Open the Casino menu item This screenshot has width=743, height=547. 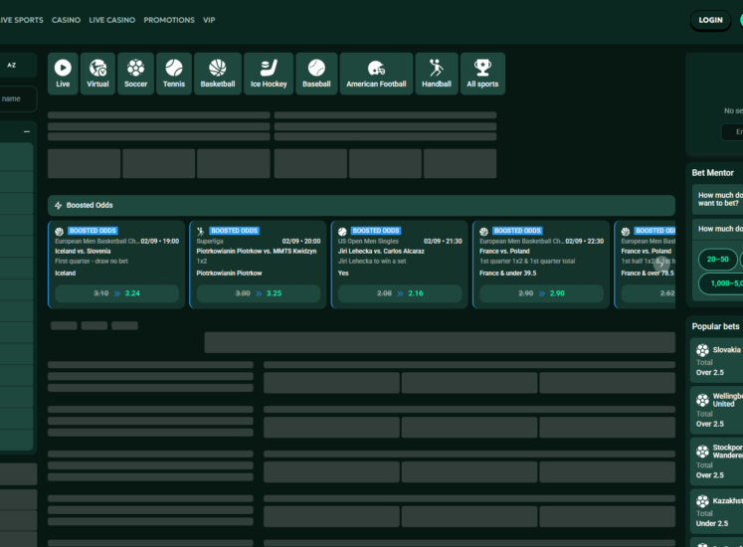(66, 20)
